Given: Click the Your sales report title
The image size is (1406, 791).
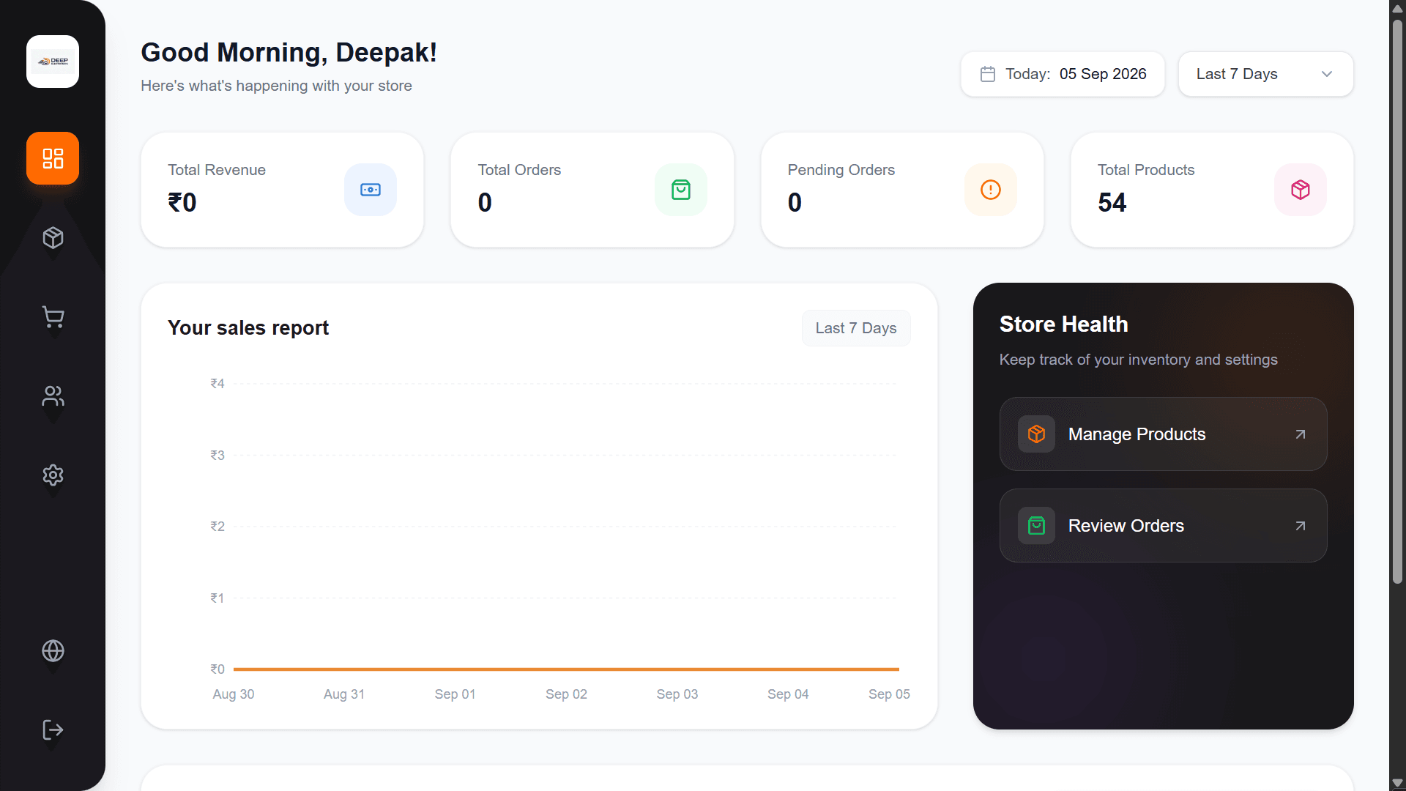Looking at the screenshot, I should click(248, 328).
